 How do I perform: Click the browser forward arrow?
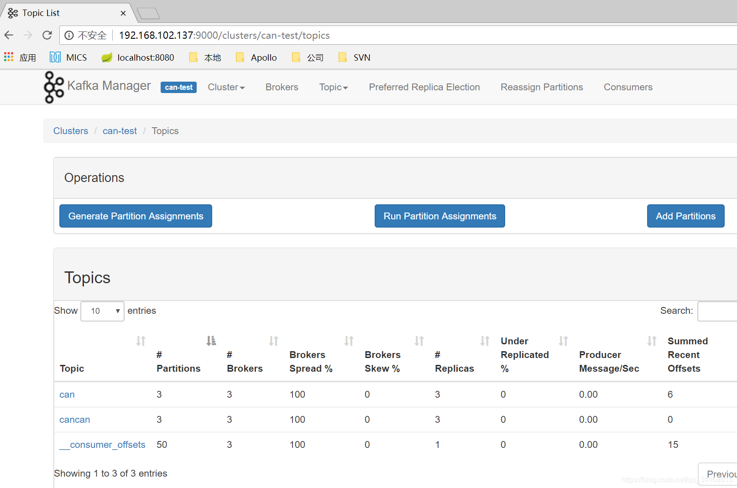tap(28, 35)
